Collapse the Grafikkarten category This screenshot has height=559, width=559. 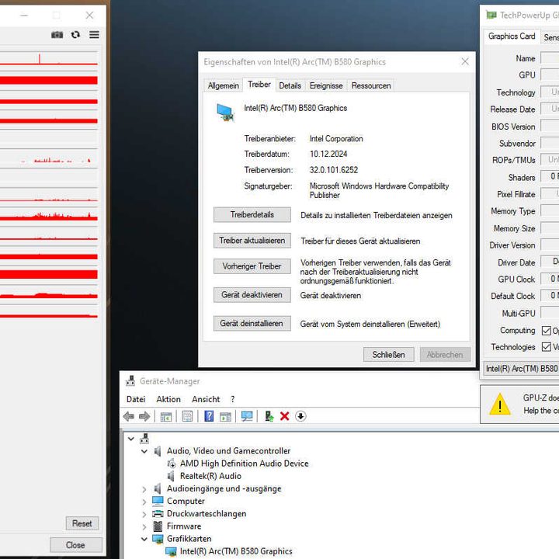[144, 539]
